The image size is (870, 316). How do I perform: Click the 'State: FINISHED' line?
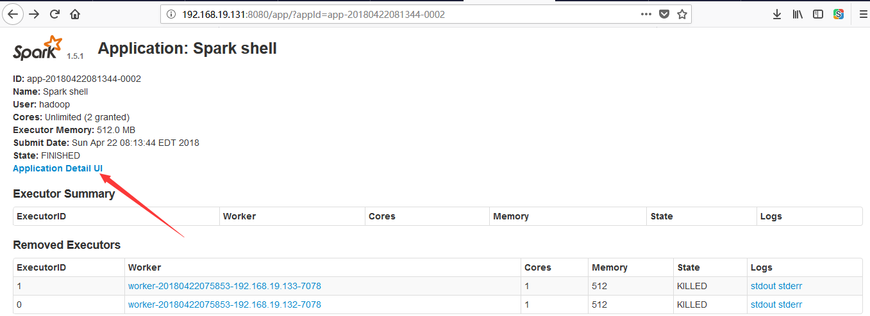click(46, 155)
